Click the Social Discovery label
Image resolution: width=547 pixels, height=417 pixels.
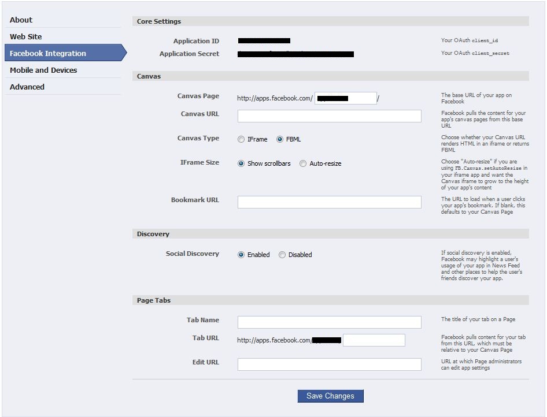(x=193, y=254)
